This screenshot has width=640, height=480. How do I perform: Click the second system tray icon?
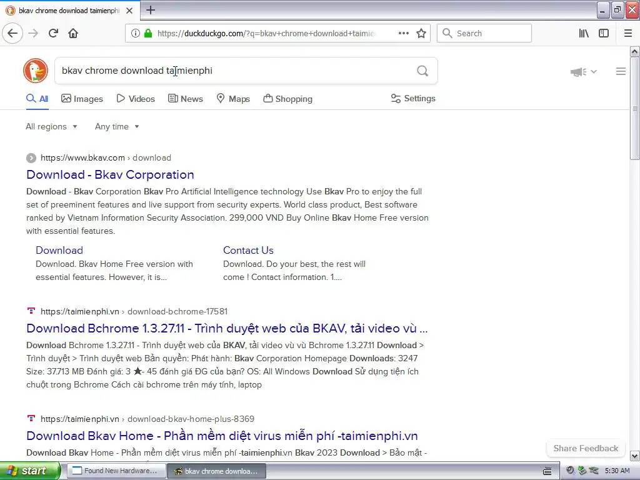tap(582, 471)
